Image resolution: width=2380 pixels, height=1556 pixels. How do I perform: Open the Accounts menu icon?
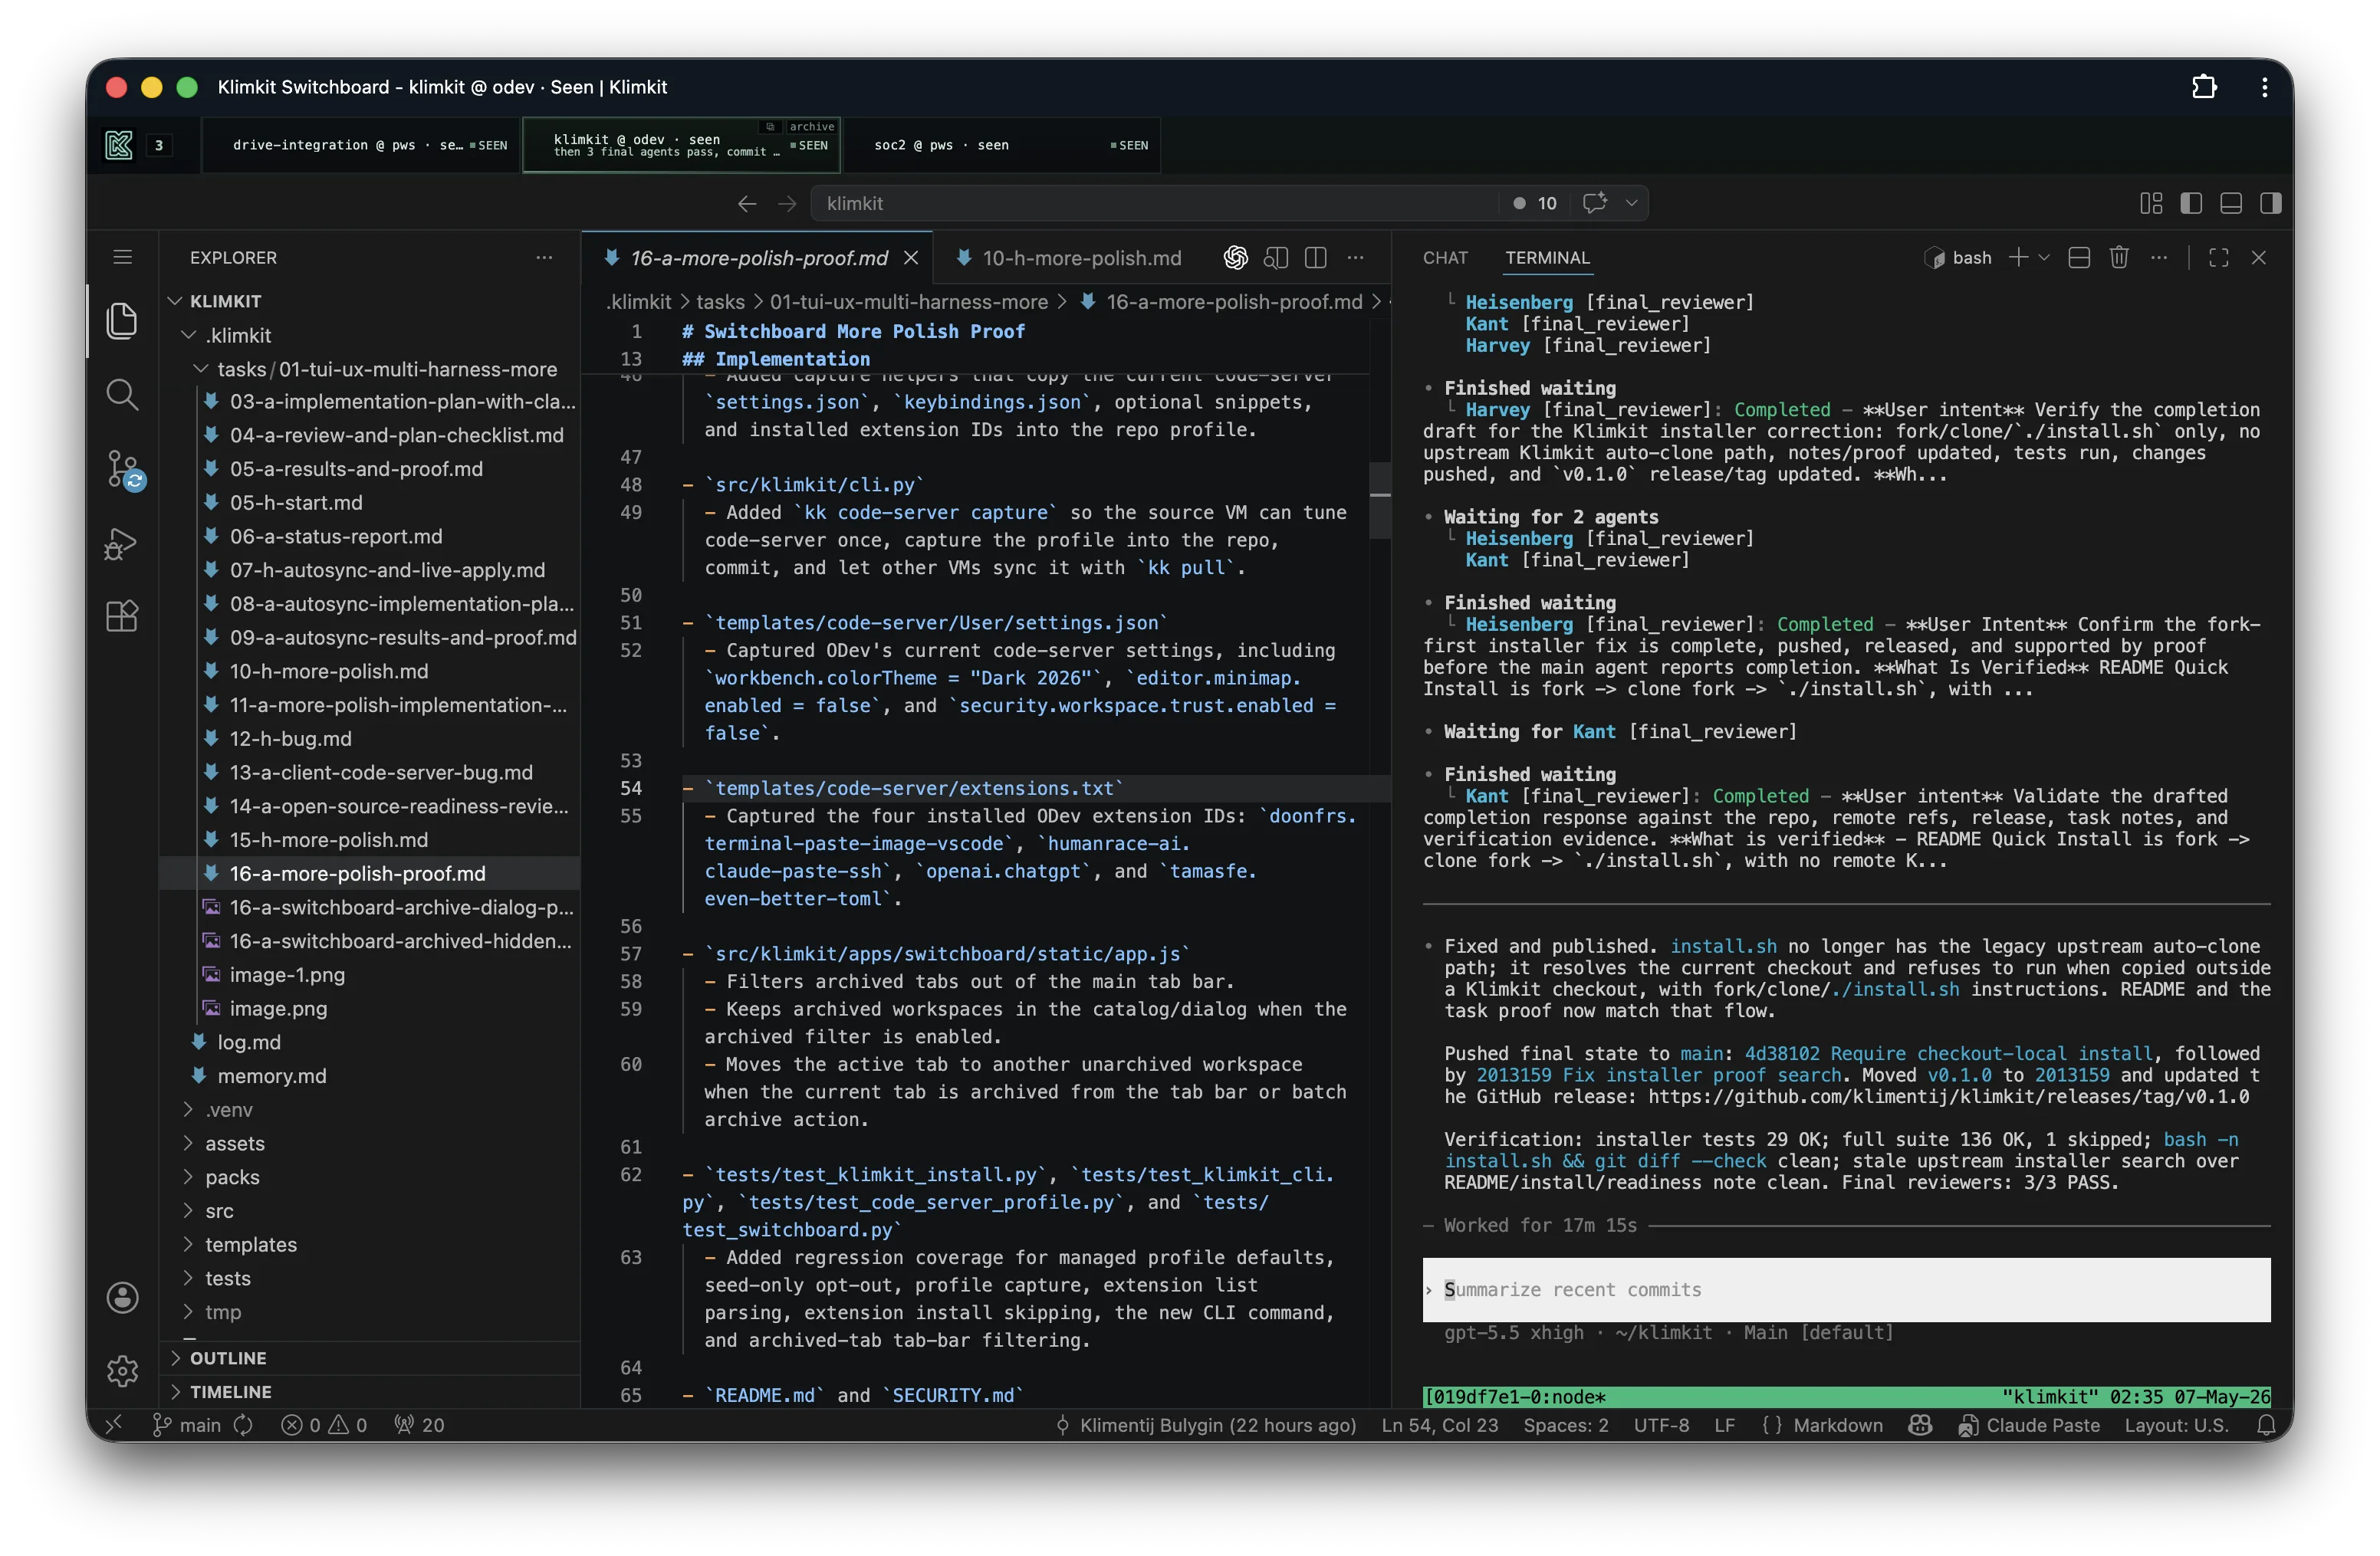[x=122, y=1297]
